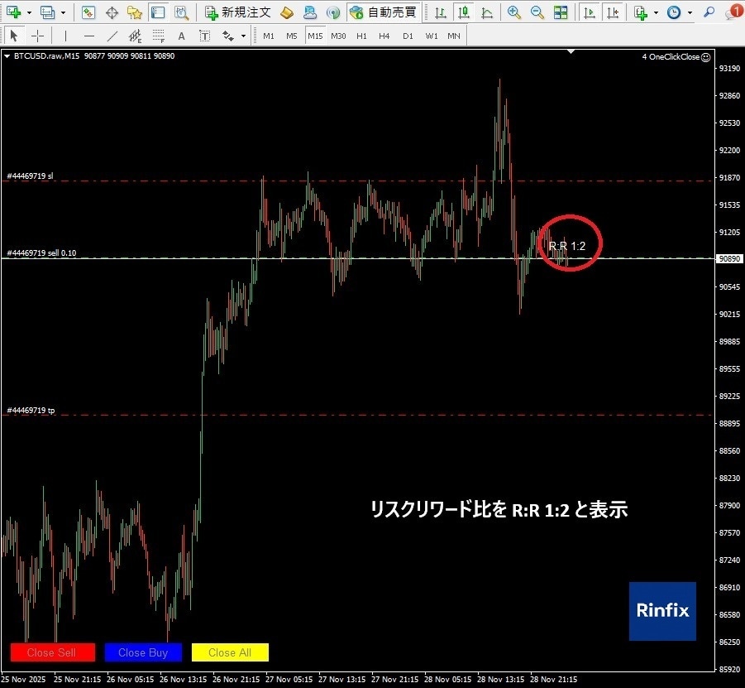
Task: Open the MetaEditor yellow book icon
Action: tap(287, 12)
